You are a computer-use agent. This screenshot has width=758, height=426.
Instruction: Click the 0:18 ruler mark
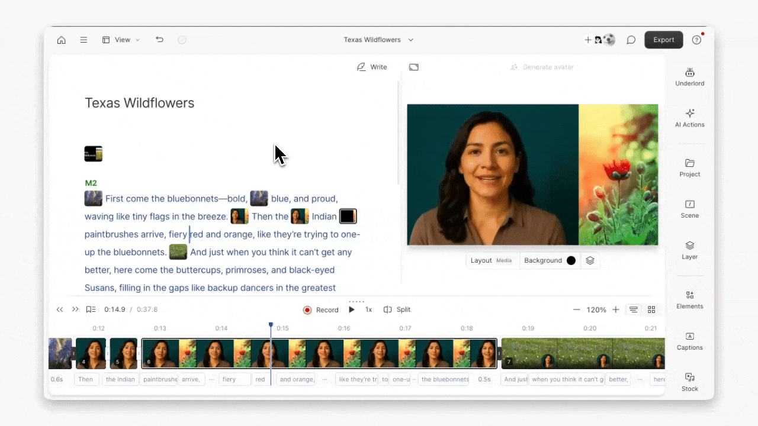tap(467, 328)
